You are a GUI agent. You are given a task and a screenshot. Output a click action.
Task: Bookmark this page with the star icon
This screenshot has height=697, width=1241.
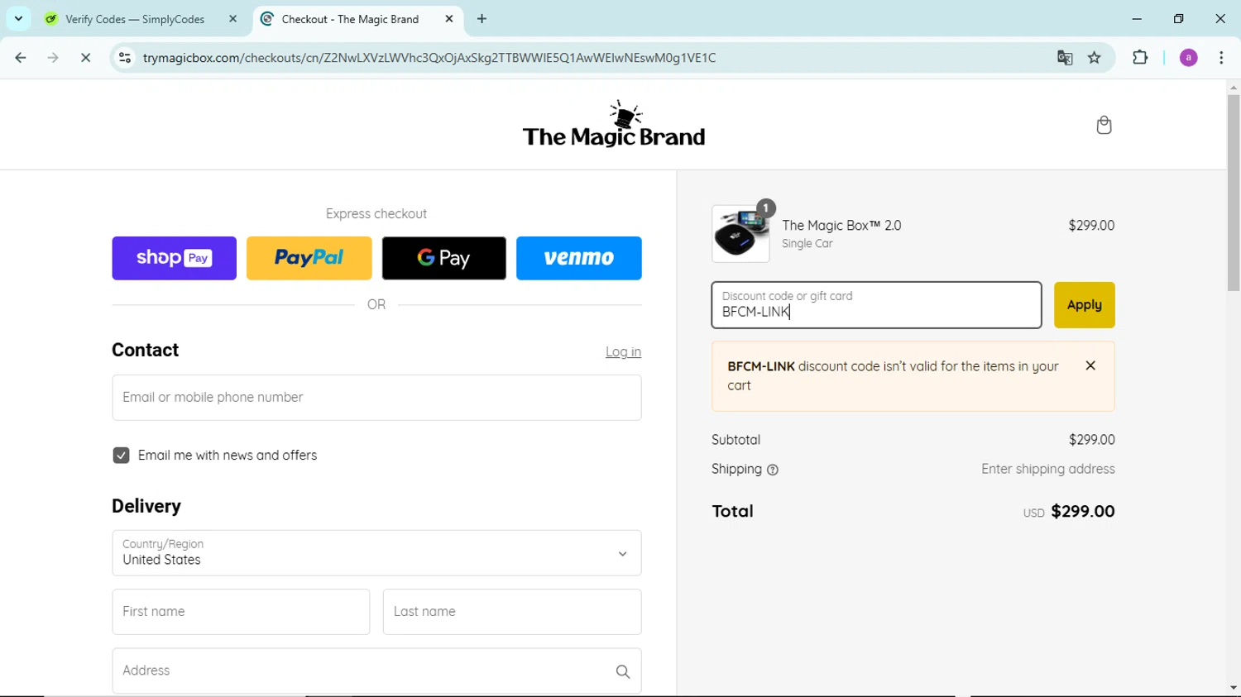coord(1095,58)
